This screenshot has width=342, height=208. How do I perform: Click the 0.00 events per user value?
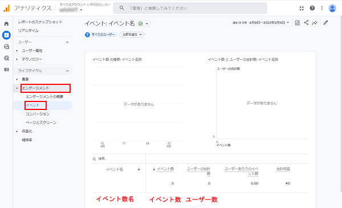pyautogui.click(x=254, y=183)
